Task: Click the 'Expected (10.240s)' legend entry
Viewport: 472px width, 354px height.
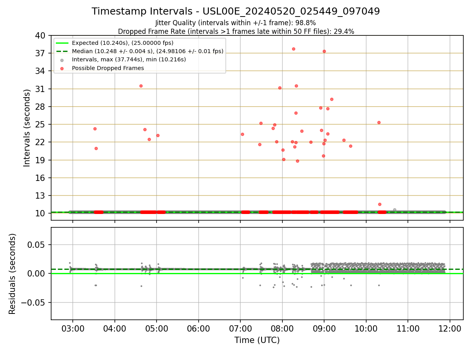Action: (123, 43)
